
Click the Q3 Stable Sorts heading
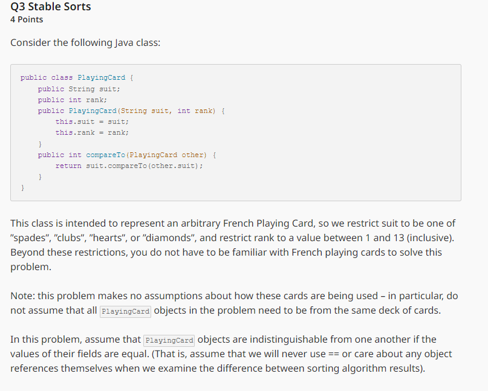pyautogui.click(x=50, y=7)
